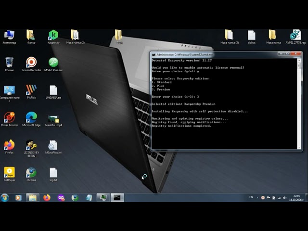This screenshot has width=308, height=231.
Task: Open Windows Explorer from taskbar
Action: point(33,198)
